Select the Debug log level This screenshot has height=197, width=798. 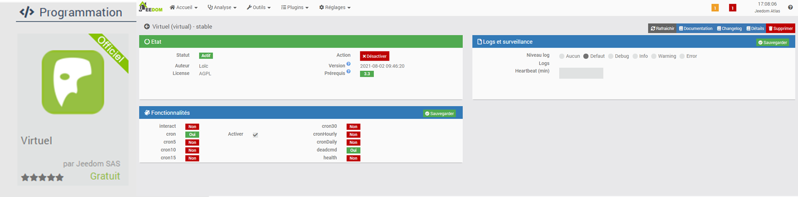tap(611, 56)
